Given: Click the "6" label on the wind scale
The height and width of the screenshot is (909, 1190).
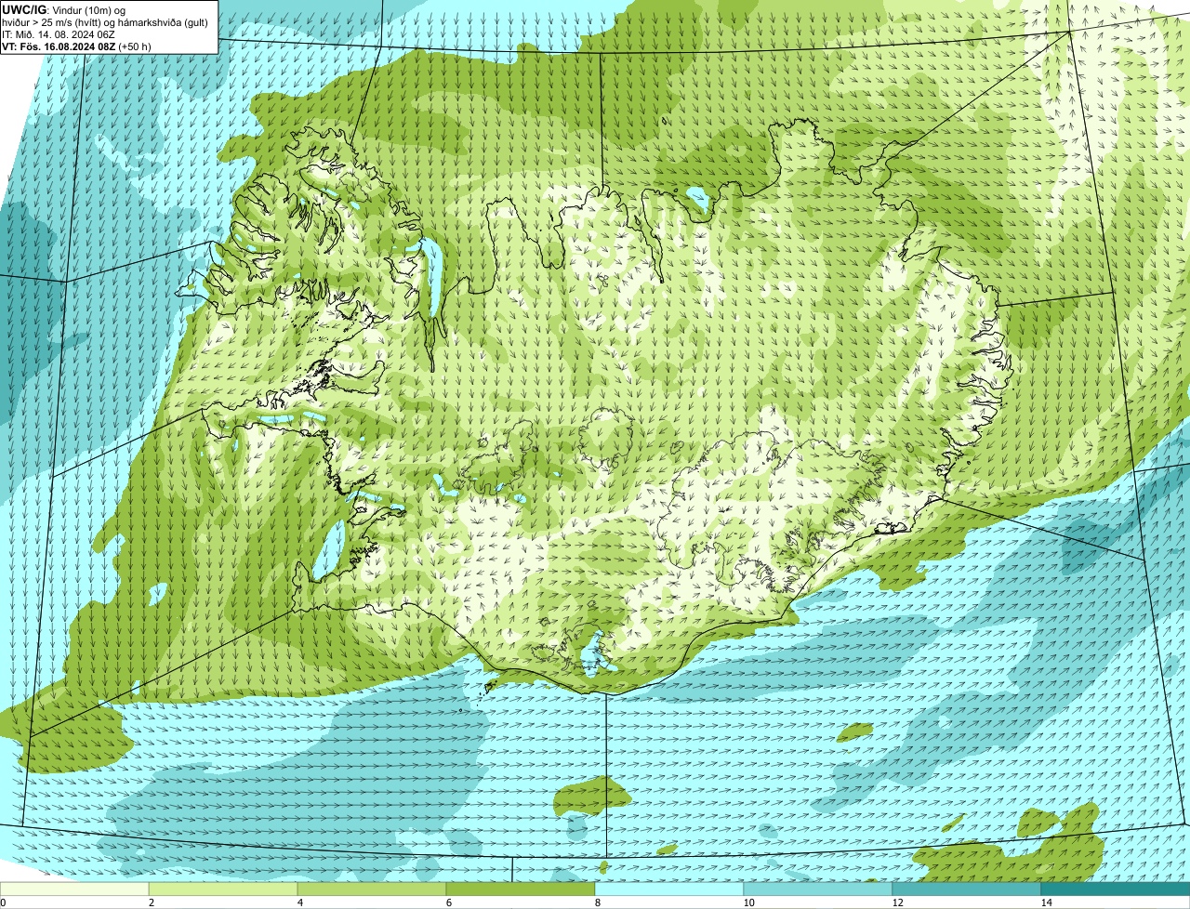Looking at the screenshot, I should pos(448,902).
